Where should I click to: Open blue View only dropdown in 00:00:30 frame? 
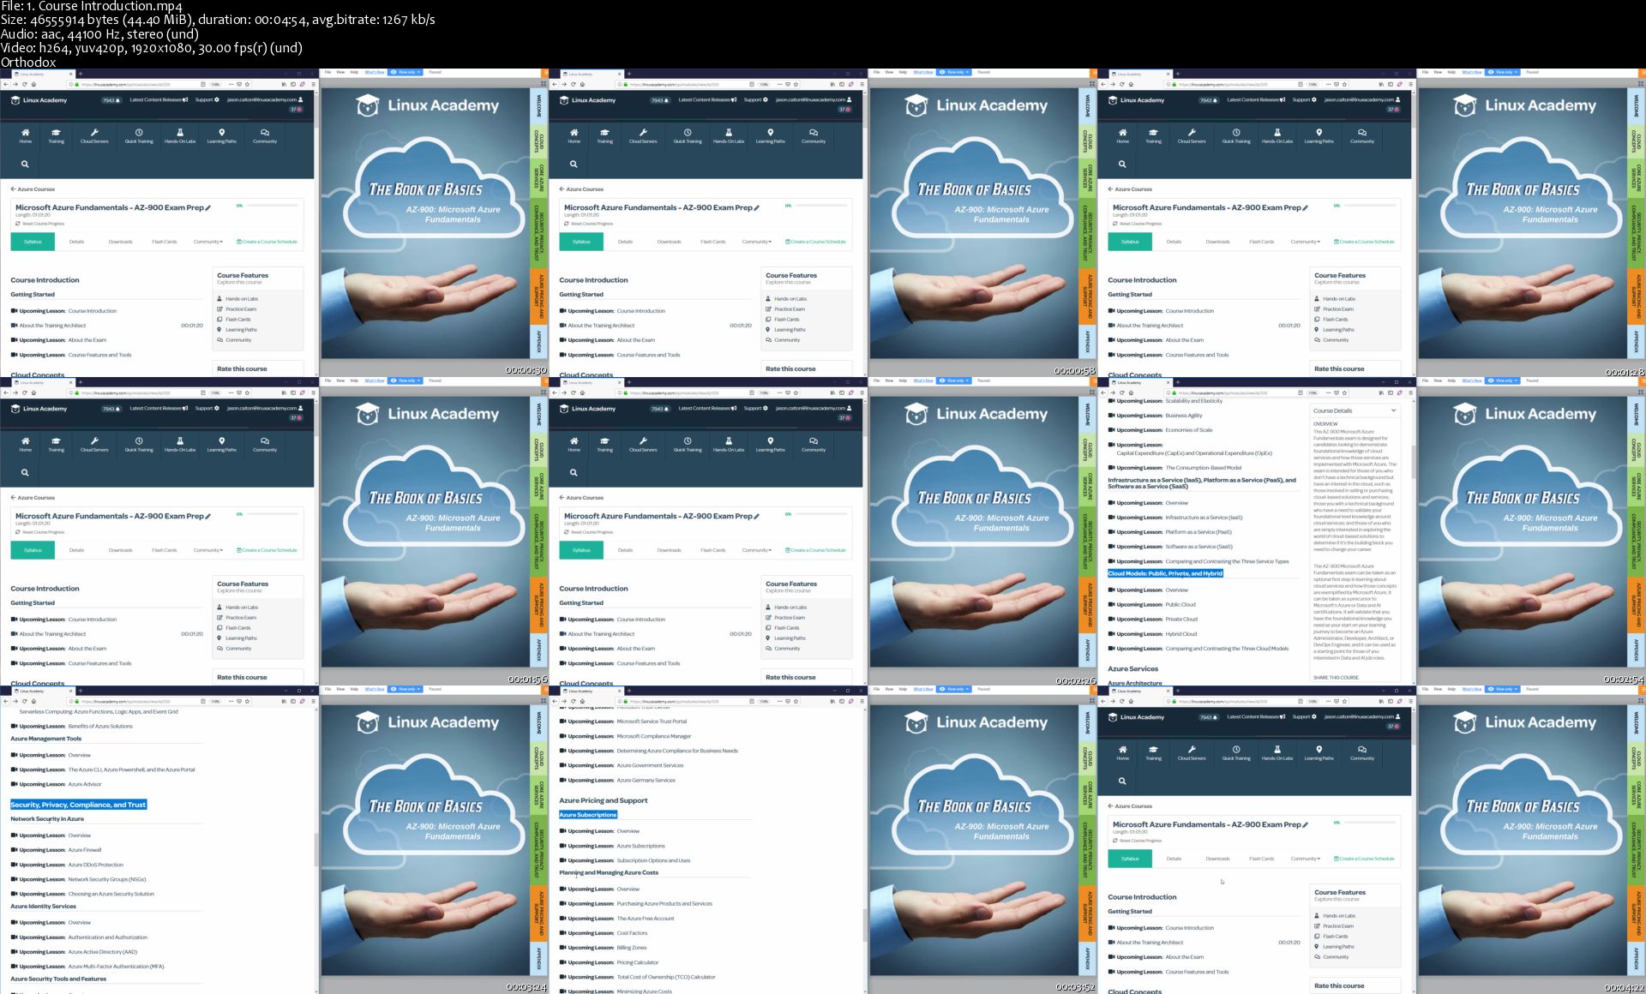[x=405, y=72]
